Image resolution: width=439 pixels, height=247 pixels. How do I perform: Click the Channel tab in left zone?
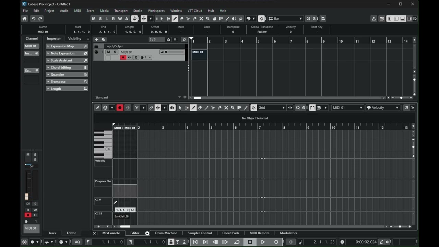pyautogui.click(x=32, y=39)
